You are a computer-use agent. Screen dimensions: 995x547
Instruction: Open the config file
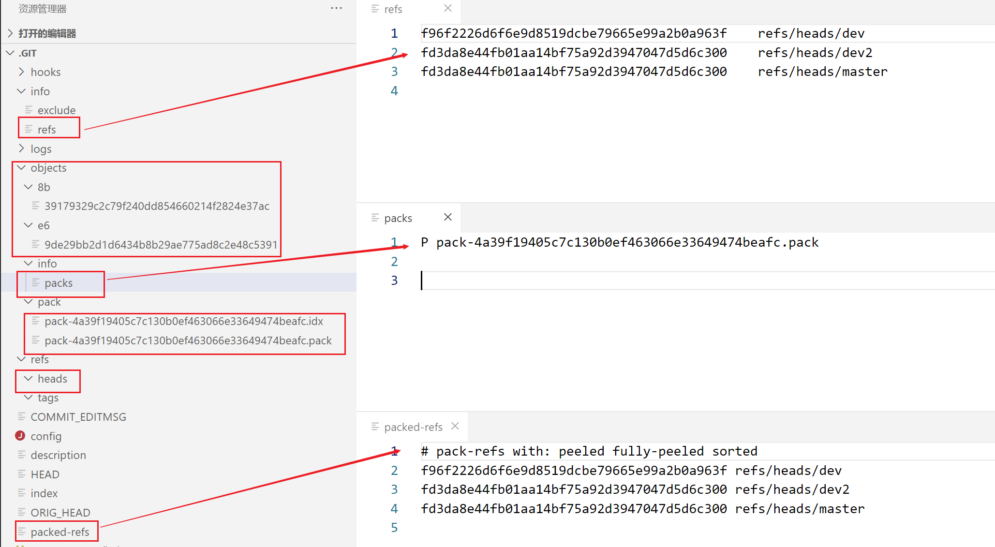[46, 436]
